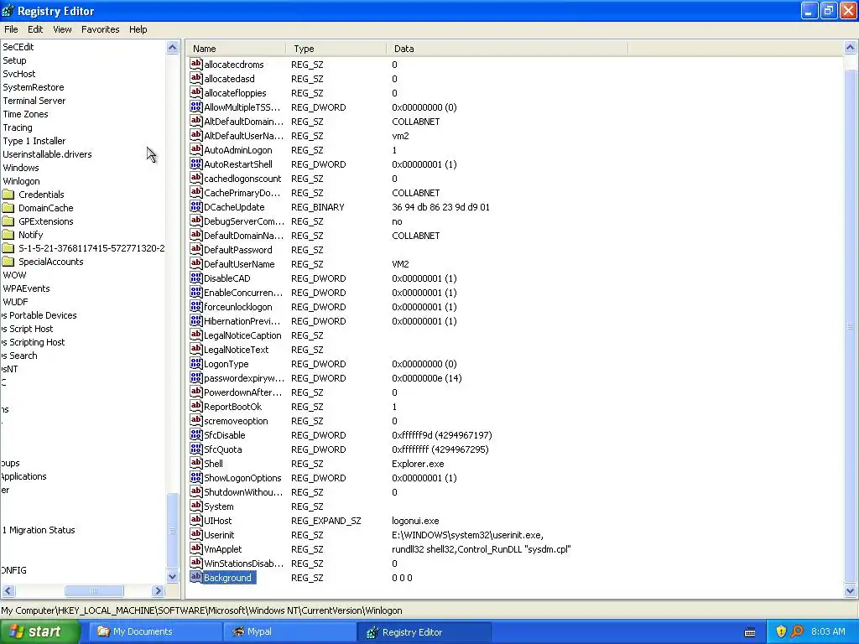
Task: Click the 8:03 AM system clock
Action: pos(828,631)
